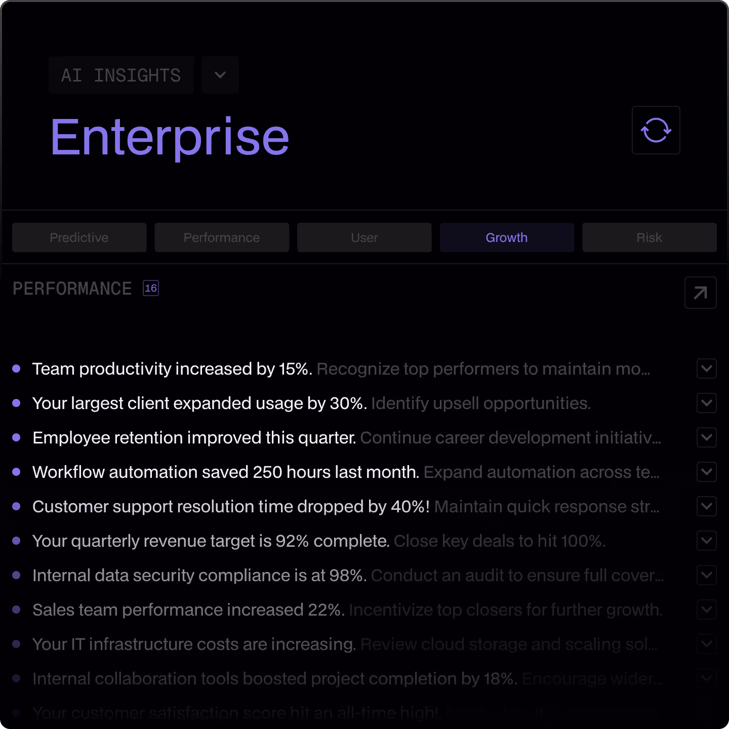Image resolution: width=729 pixels, height=729 pixels.
Task: Expand customer support resolution time insight
Action: (x=706, y=506)
